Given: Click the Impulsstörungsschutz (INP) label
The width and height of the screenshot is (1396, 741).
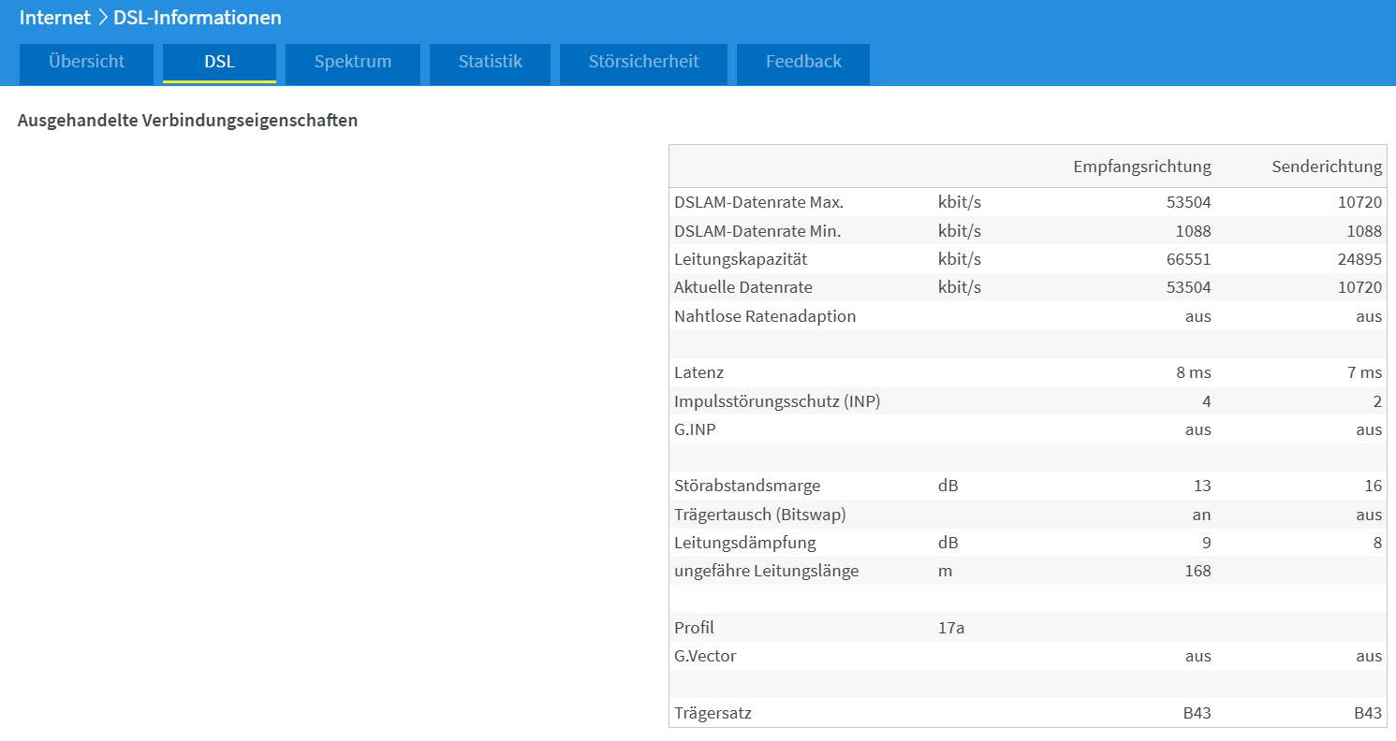Looking at the screenshot, I should pos(777,401).
